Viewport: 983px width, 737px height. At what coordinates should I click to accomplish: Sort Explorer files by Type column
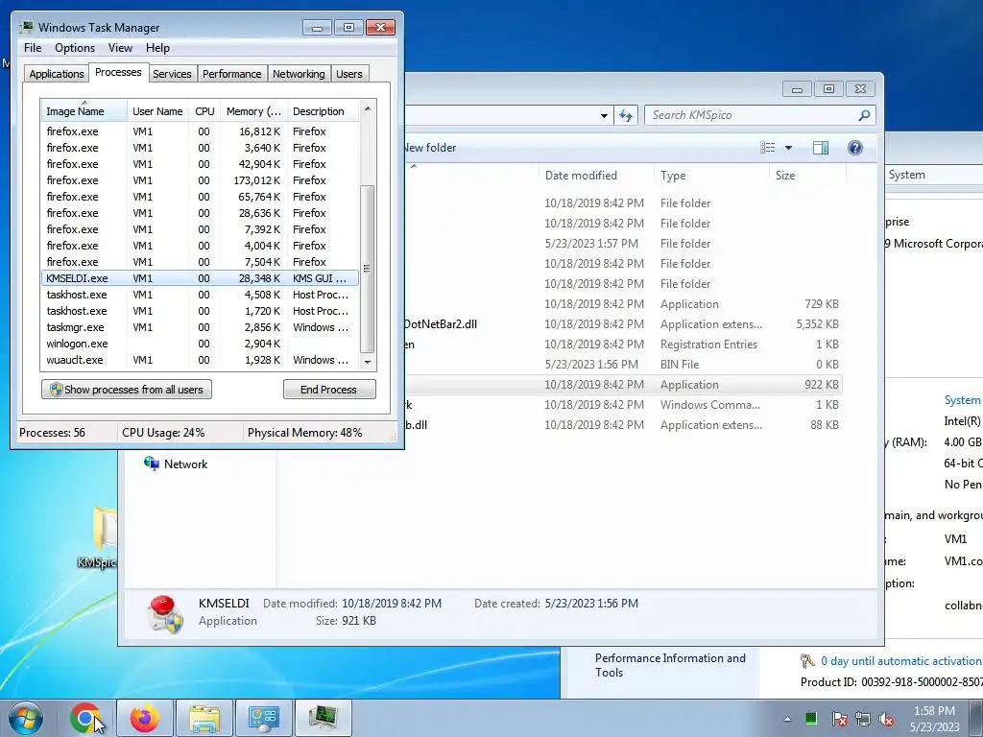pyautogui.click(x=711, y=176)
